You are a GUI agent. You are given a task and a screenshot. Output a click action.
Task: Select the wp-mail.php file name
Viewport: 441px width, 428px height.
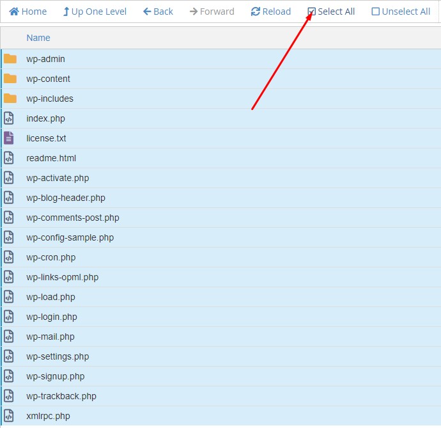click(x=50, y=337)
